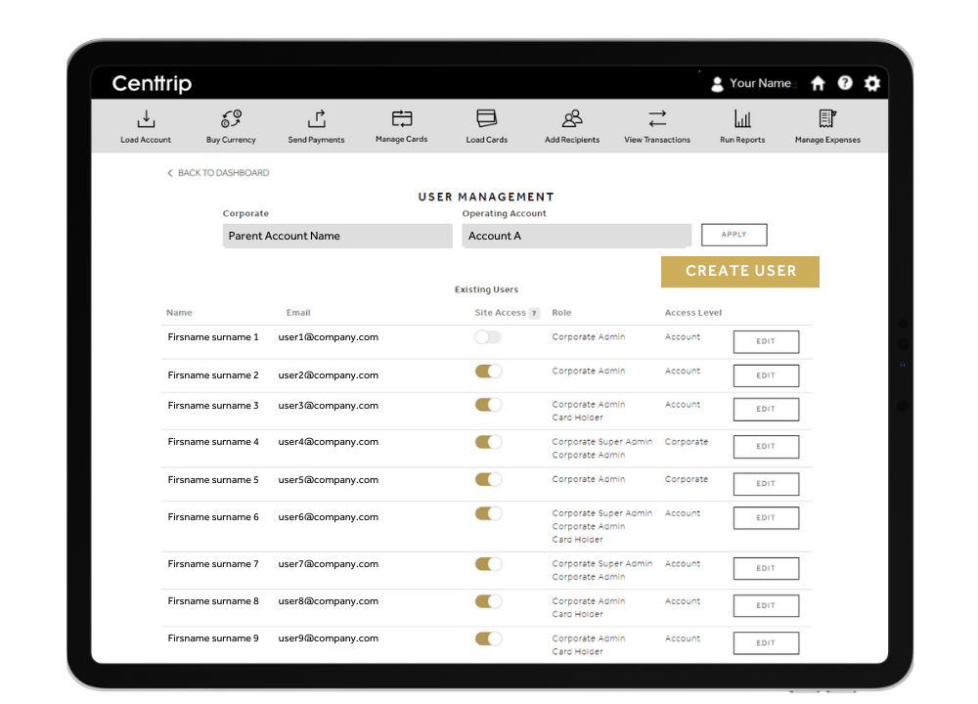The height and width of the screenshot is (704, 978).
Task: Click the Site Access column header
Action: (500, 313)
